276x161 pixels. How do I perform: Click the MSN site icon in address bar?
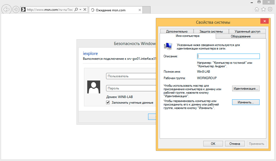23,9
